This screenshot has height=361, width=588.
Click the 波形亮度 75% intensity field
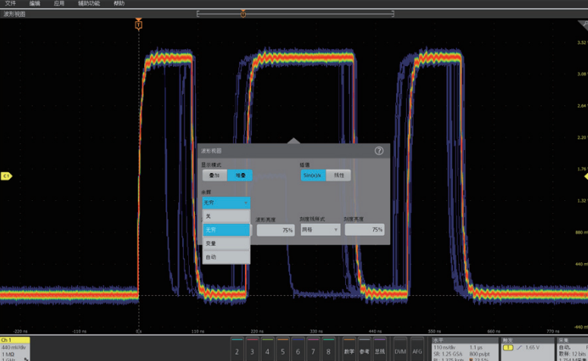pos(275,230)
